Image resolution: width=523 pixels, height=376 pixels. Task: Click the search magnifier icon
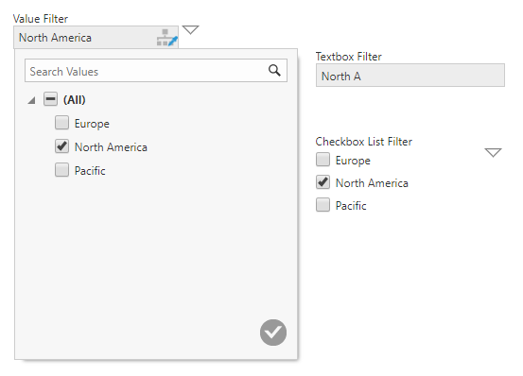pyautogui.click(x=274, y=70)
